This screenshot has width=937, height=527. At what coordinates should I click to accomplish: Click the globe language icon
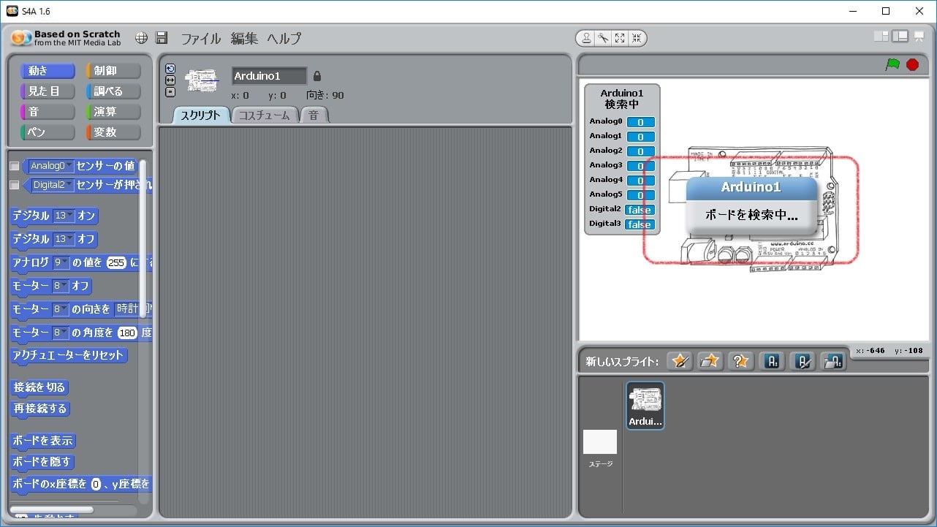(142, 38)
